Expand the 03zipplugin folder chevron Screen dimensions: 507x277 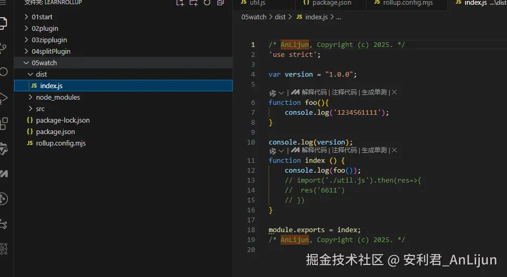pos(27,40)
